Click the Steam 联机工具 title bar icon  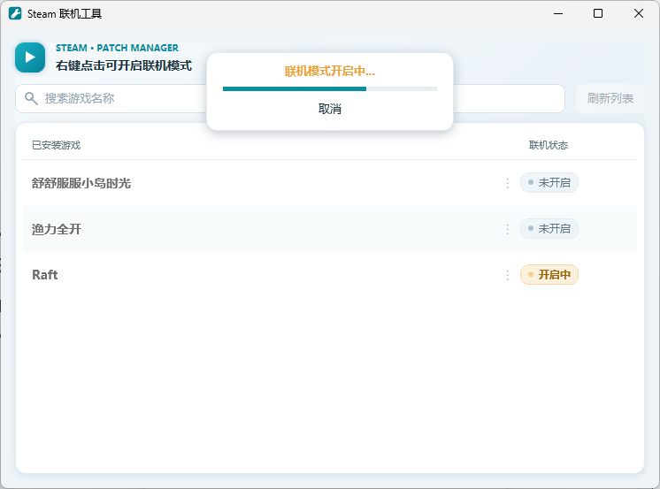15,13
